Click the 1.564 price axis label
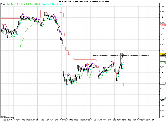Image resolution: width=167 pixels, height=121 pixels. point(162,116)
